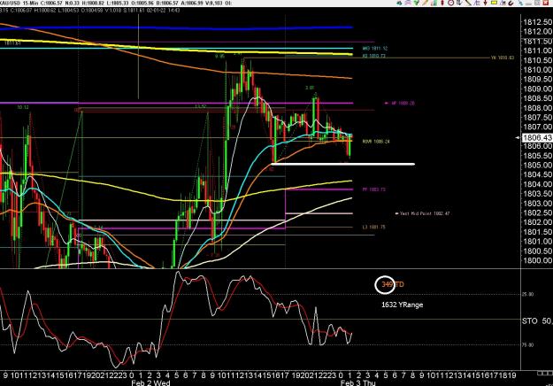Click the 'Feb 3 Thu' date label
Image resolution: width=553 pixels, height=386 pixels.
coord(358,382)
